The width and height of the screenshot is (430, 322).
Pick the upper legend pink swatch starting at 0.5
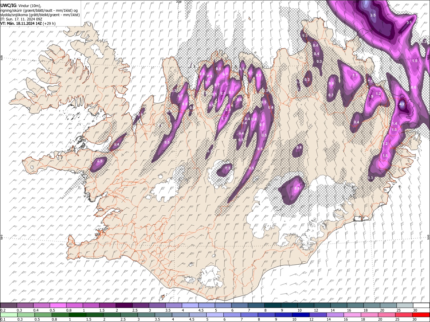tap(58, 306)
